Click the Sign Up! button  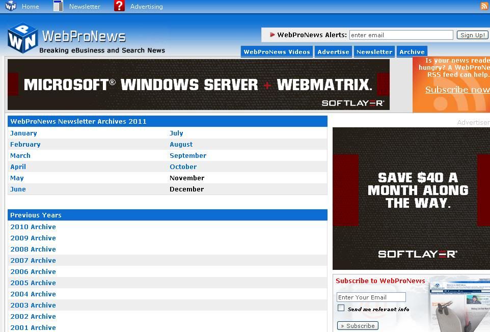(x=473, y=35)
